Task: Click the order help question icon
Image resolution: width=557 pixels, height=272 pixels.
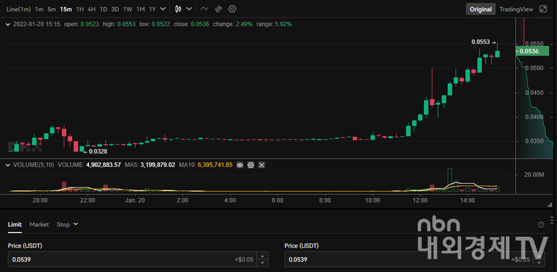Action: pyautogui.click(x=541, y=225)
